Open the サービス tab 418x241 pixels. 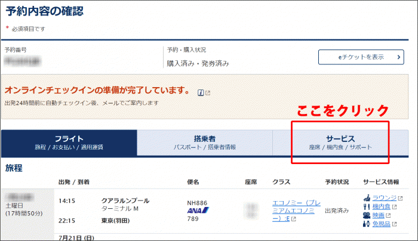tap(340, 143)
